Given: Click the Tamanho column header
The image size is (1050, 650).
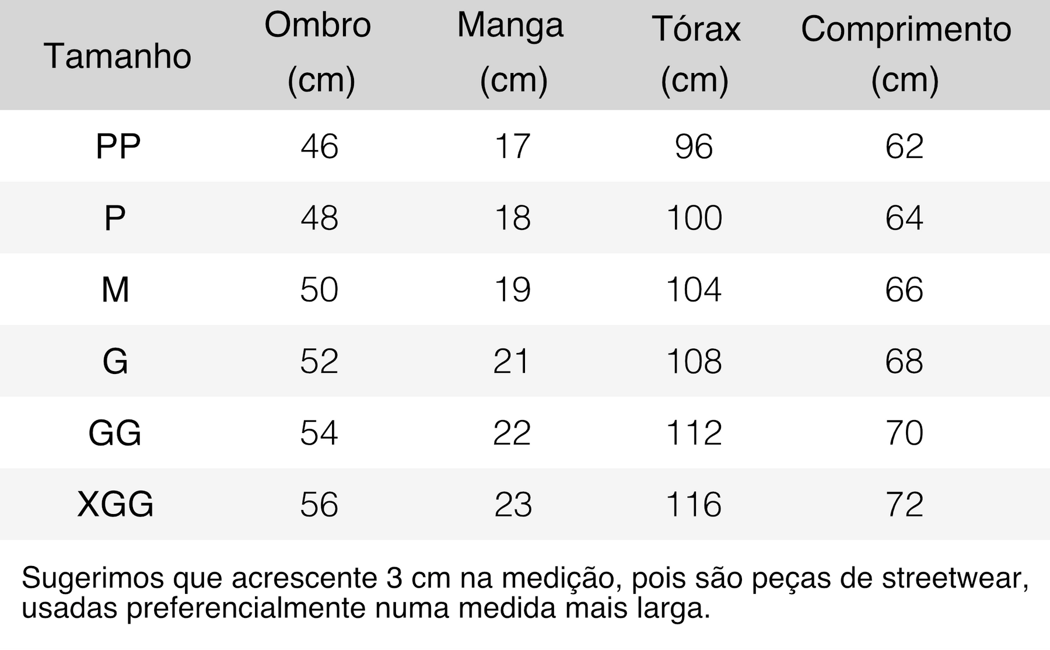Looking at the screenshot, I should [x=117, y=56].
